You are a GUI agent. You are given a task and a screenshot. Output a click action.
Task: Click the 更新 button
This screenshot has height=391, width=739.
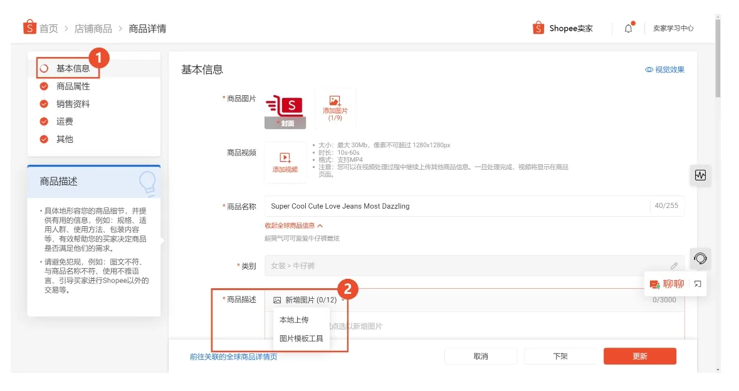point(639,356)
